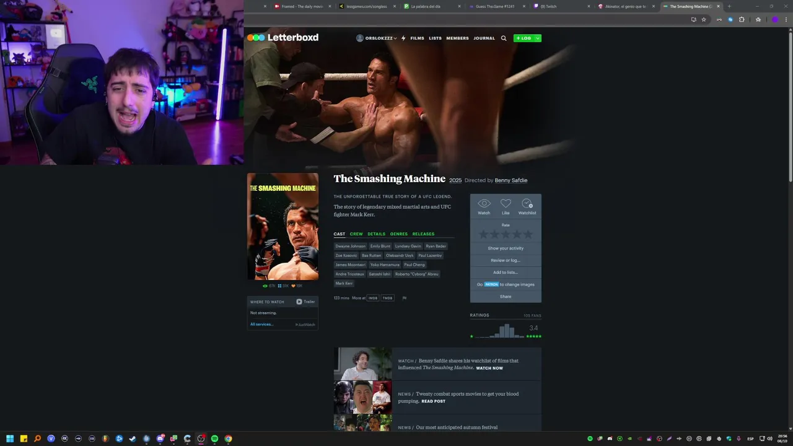The image size is (793, 446).
Task: Select the CAST tab
Action: coord(340,234)
